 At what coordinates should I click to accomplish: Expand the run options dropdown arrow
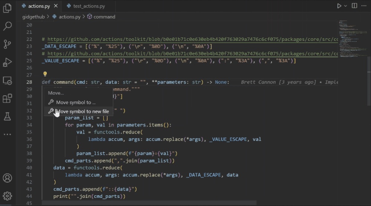coord(346,6)
